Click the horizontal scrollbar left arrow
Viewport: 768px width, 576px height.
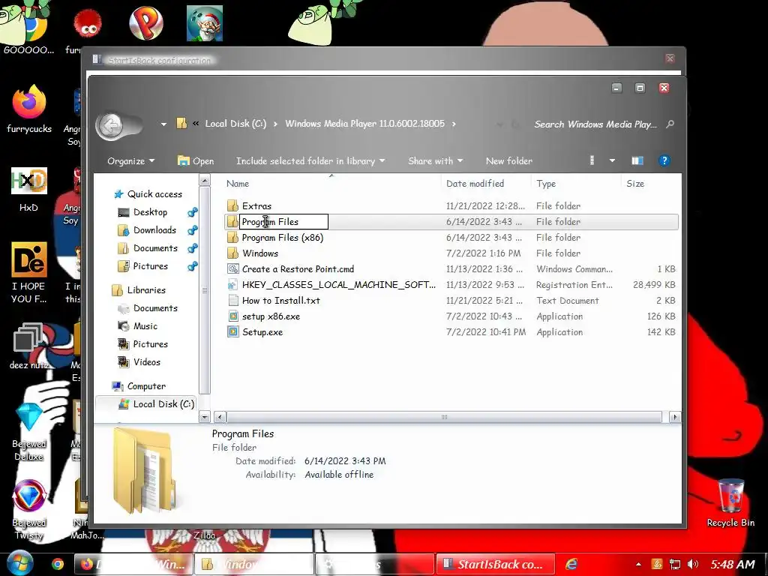(220, 417)
